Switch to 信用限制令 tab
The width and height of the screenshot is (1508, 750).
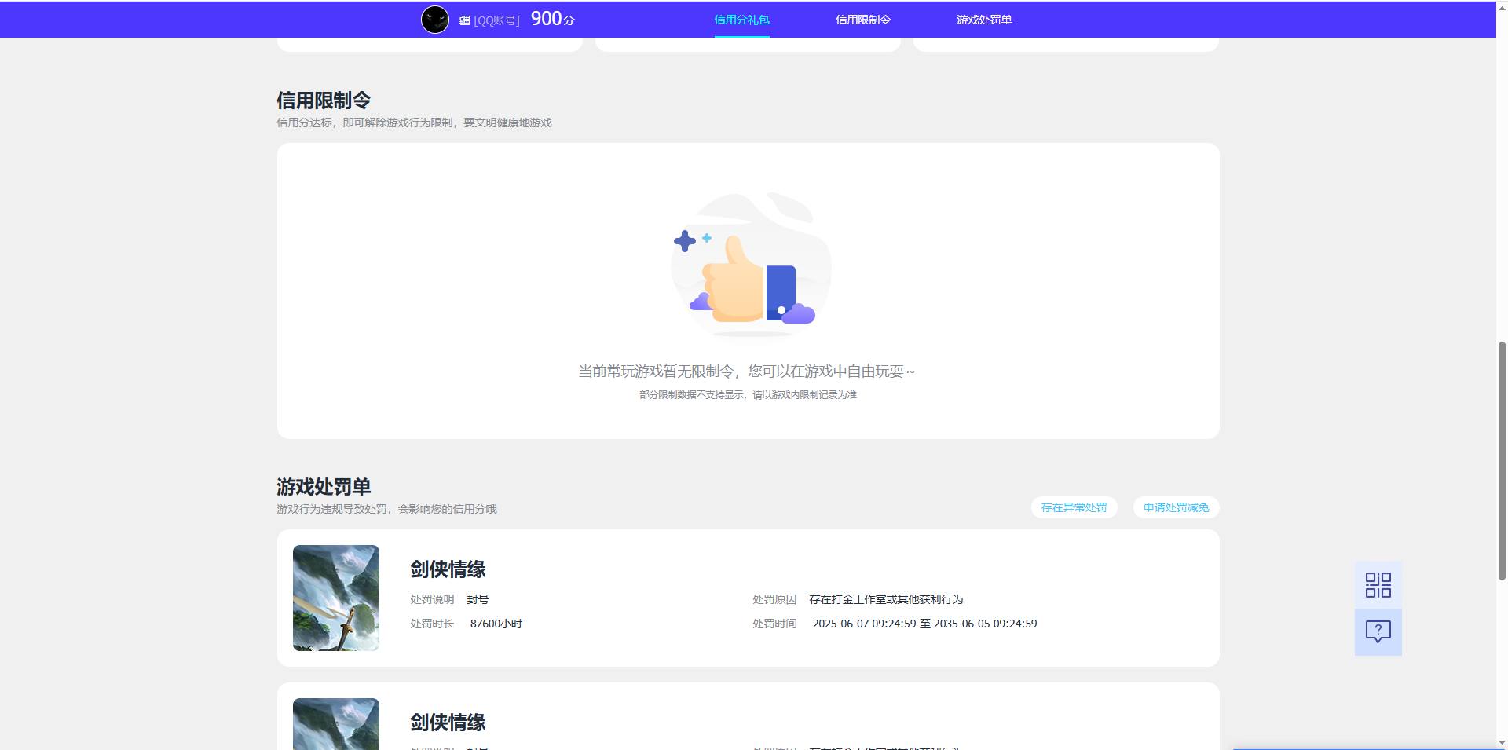tap(863, 20)
